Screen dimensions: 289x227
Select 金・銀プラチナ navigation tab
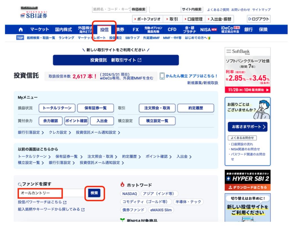[x=189, y=30]
